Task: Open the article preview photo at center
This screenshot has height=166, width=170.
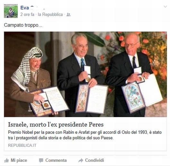Action: pyautogui.click(x=85, y=74)
